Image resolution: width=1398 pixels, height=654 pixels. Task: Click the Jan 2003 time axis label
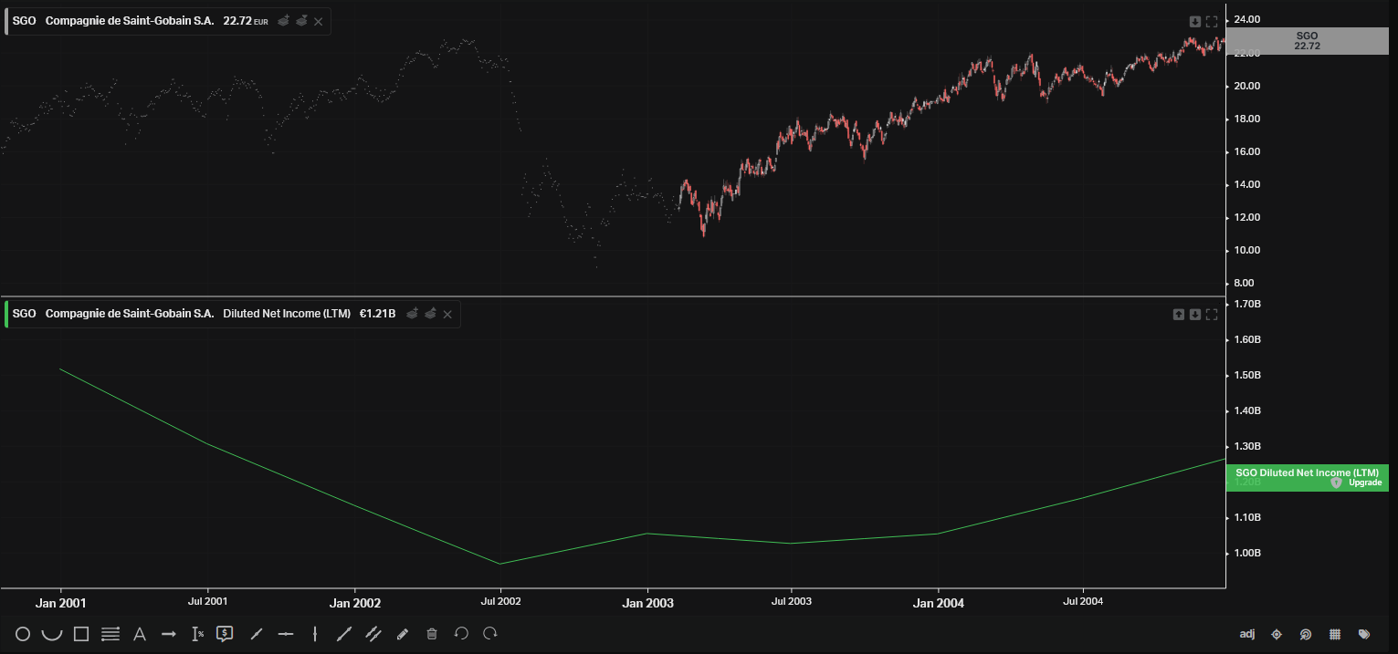pyautogui.click(x=648, y=603)
